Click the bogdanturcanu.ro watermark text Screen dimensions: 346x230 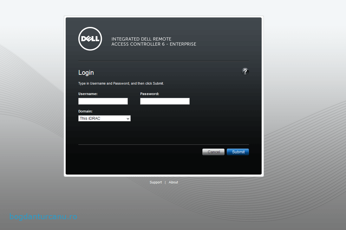(43, 217)
